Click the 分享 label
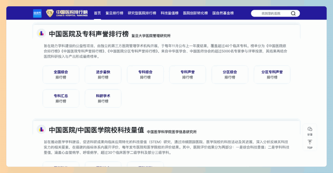 coord(310,134)
